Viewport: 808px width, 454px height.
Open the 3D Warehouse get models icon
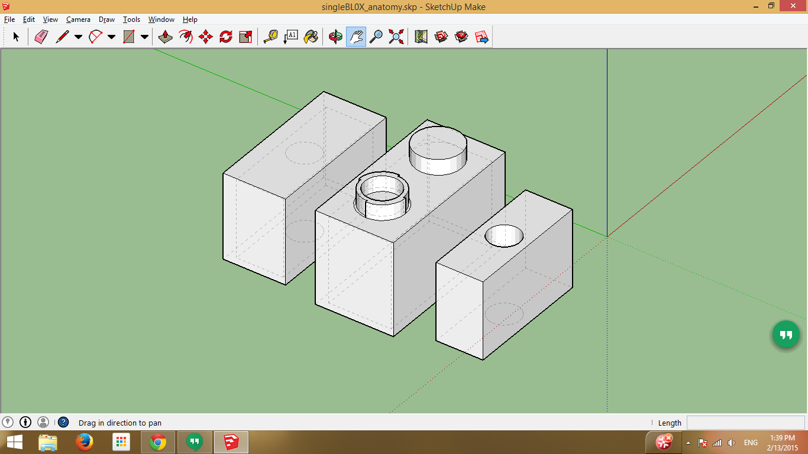[441, 37]
